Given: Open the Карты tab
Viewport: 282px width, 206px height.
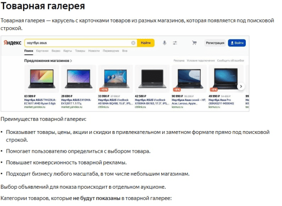Looking at the screenshot, I should click(68, 51).
